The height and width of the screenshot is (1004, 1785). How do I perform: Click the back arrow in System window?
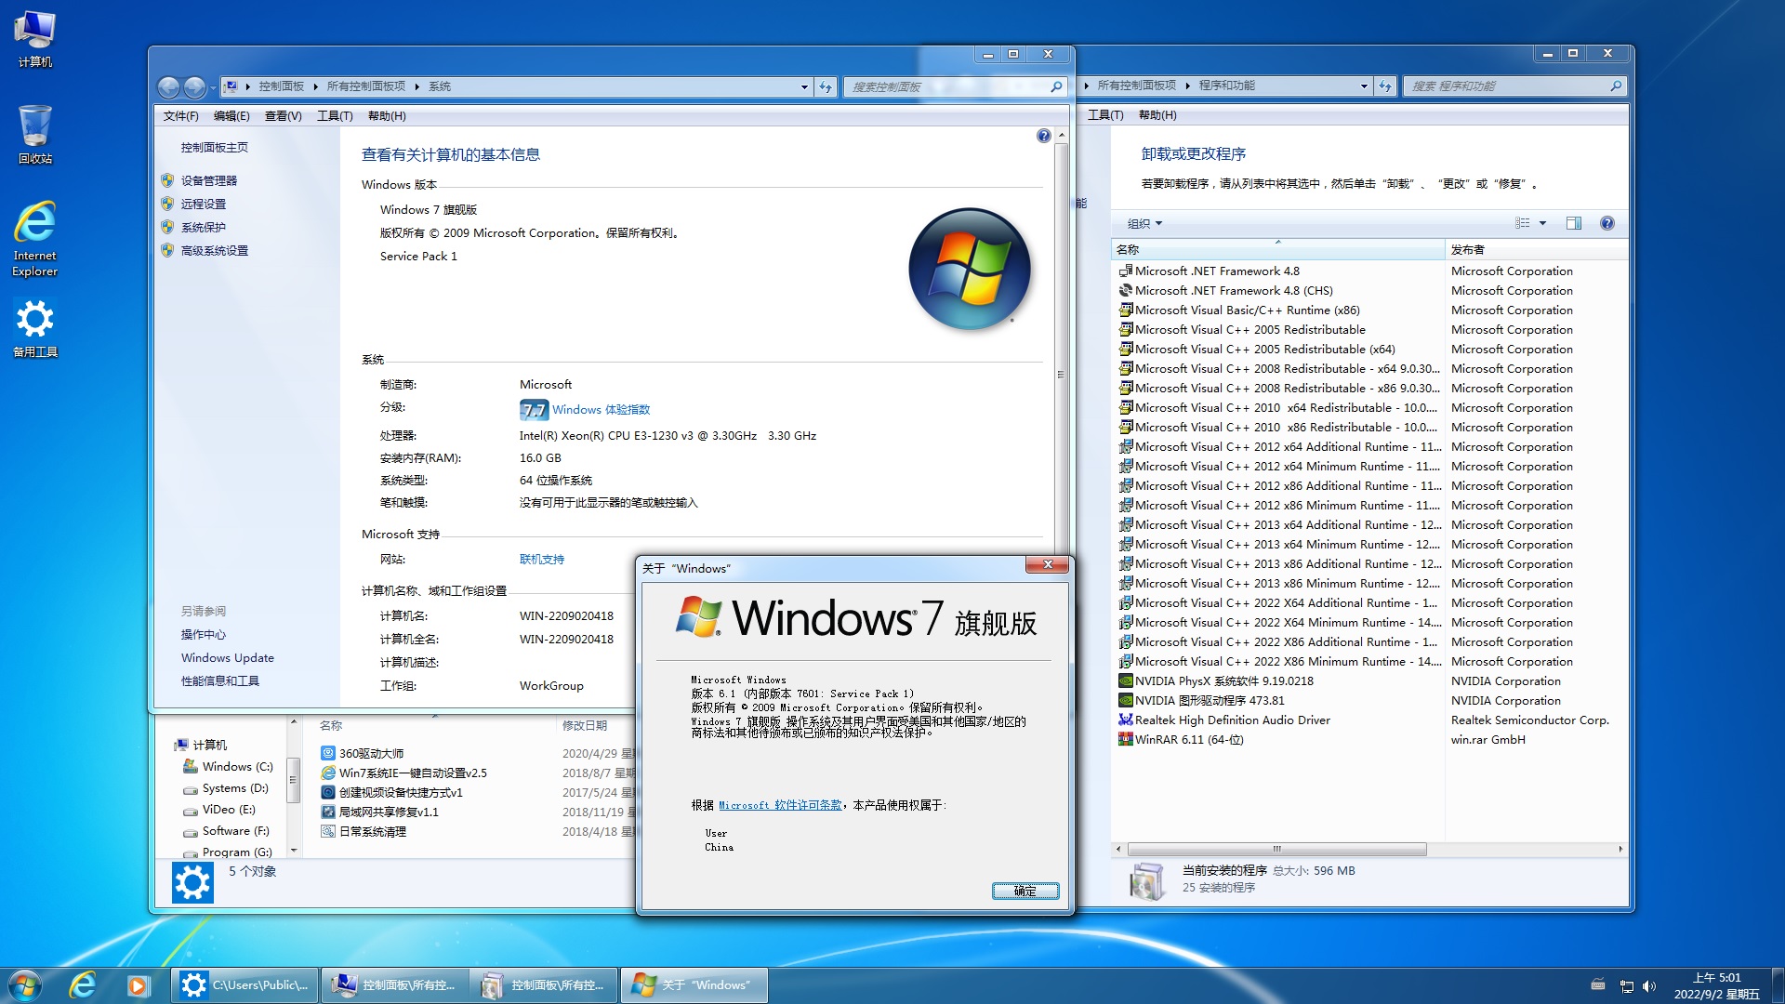click(168, 87)
